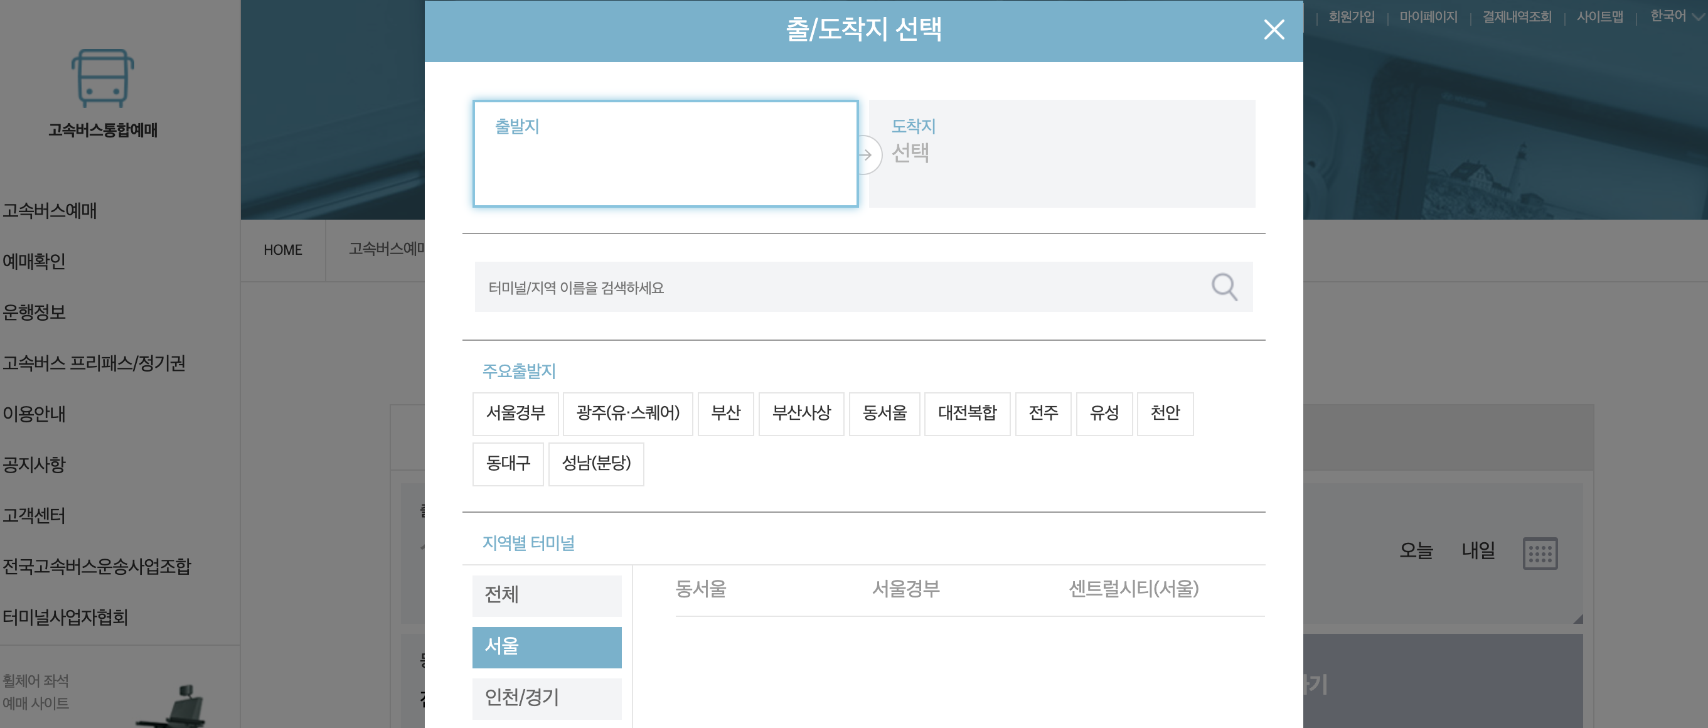Select 내일 as the date
1708x728 pixels.
coord(1478,550)
